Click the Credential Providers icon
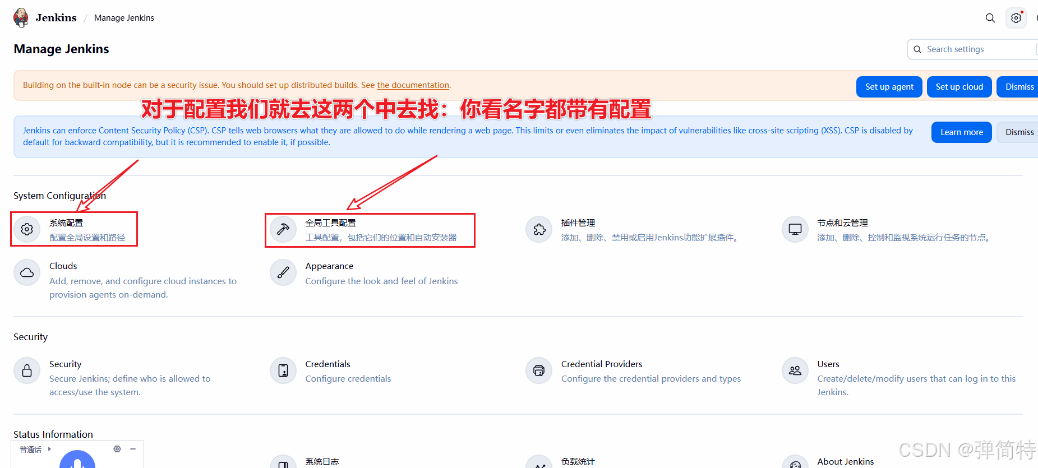Screen dimensions: 1038x468 [x=539, y=370]
